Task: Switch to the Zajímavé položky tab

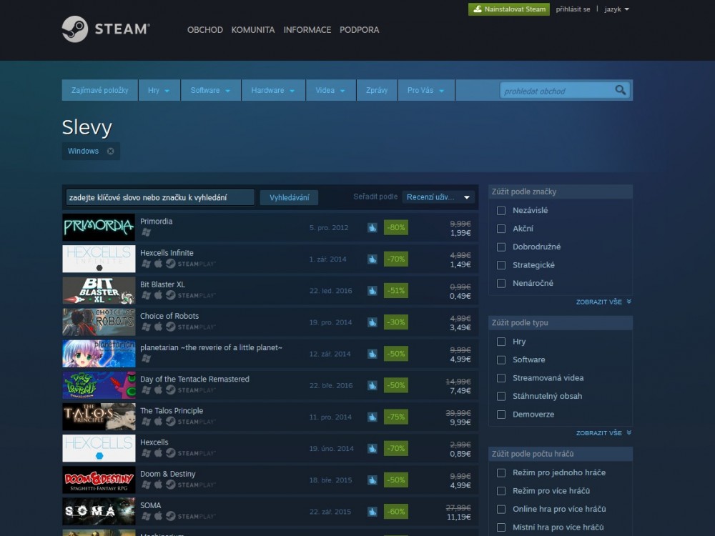Action: coord(99,91)
